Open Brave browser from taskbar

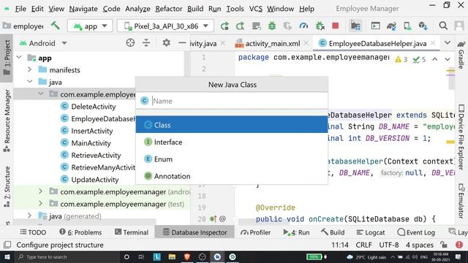tap(187, 256)
